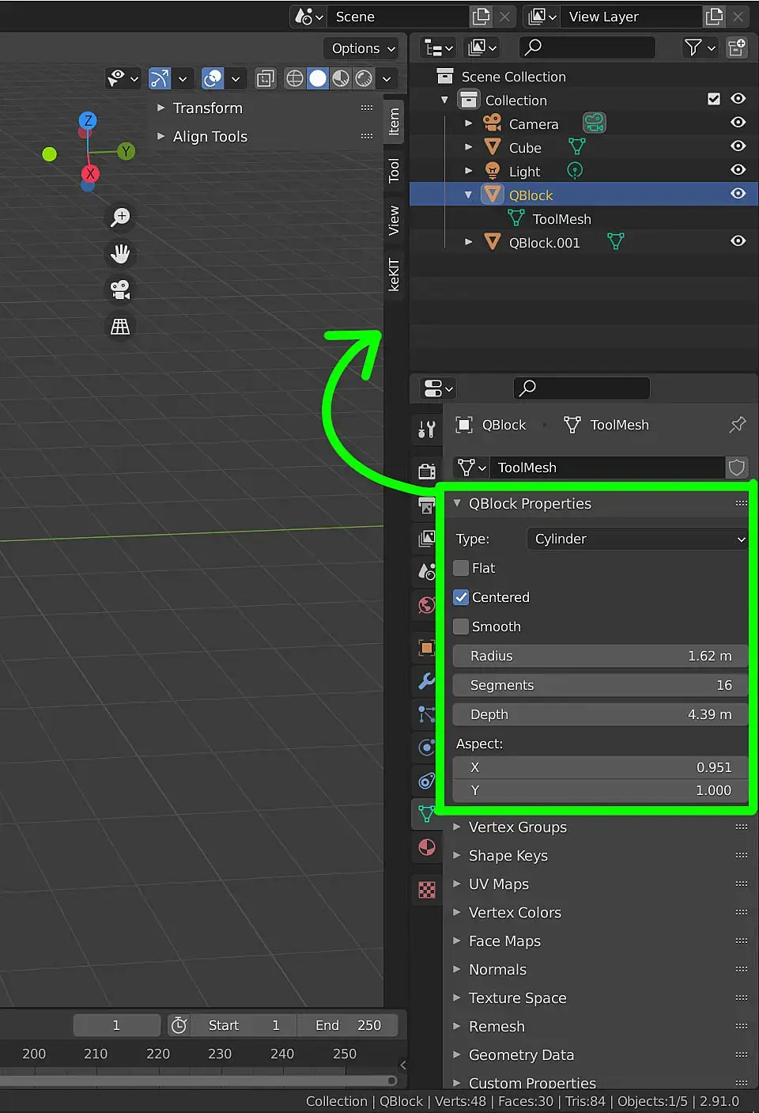Screen dimensions: 759x1113
Task: Switch to the keKIT sidebar tab
Action: 394,274
